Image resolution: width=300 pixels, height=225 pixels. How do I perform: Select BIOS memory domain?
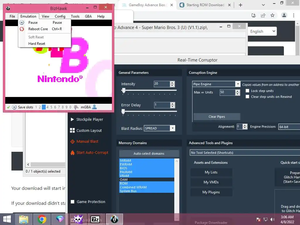[x=147, y=168]
